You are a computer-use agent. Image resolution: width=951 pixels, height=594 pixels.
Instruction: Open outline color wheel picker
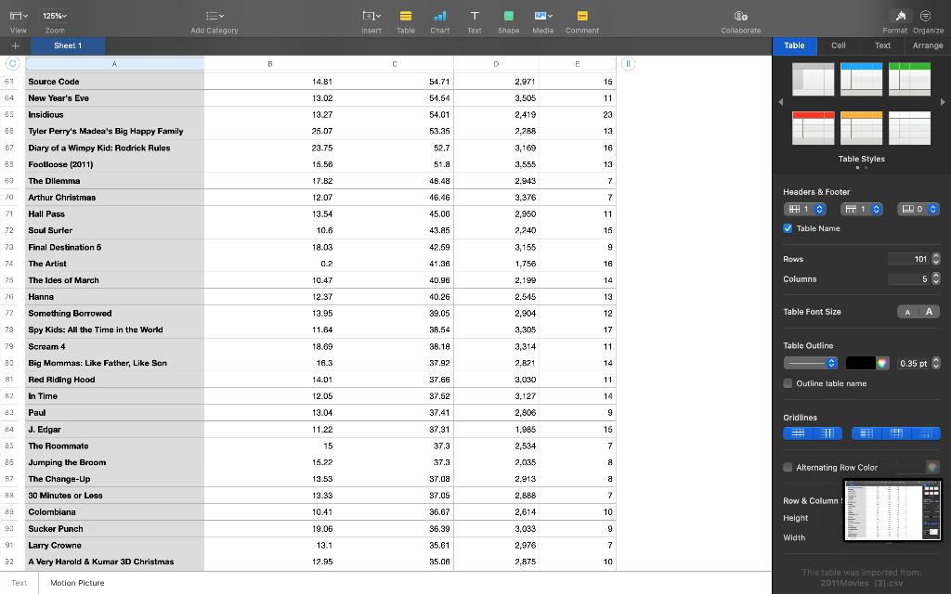[x=882, y=363]
